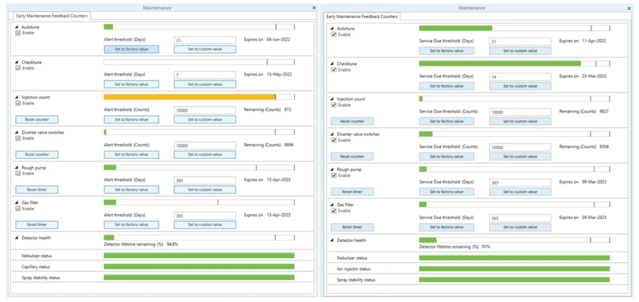Set Gas filter to factory value, left window
Image resolution: width=639 pixels, height=302 pixels.
click(x=131, y=225)
